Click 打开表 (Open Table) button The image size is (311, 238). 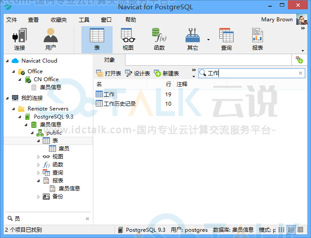point(109,73)
